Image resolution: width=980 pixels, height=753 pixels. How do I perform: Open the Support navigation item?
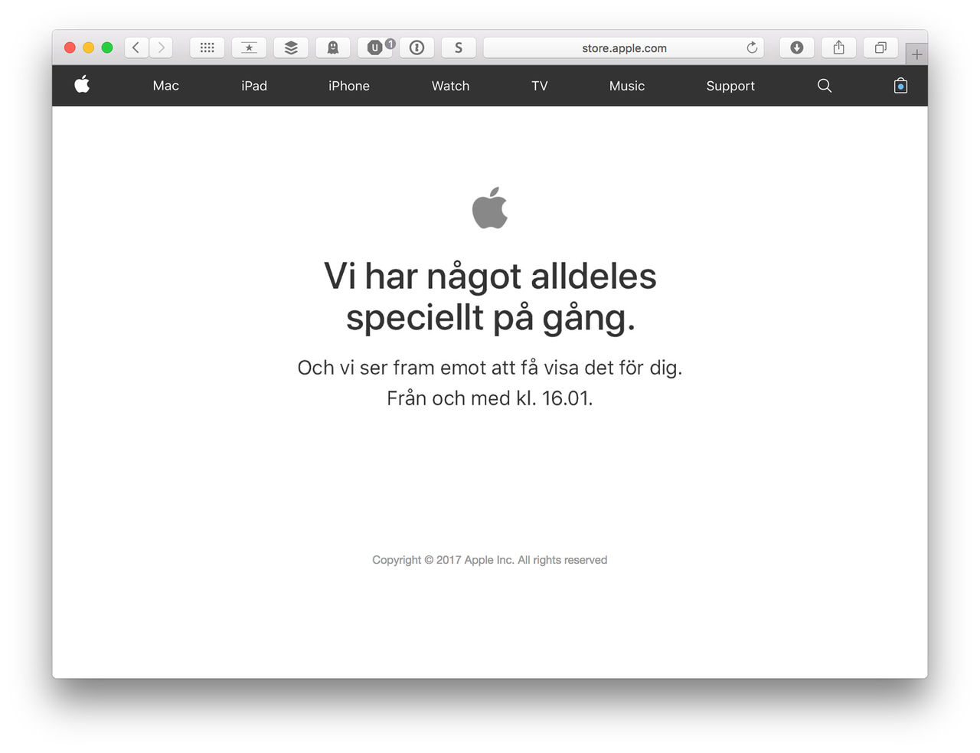tap(730, 86)
